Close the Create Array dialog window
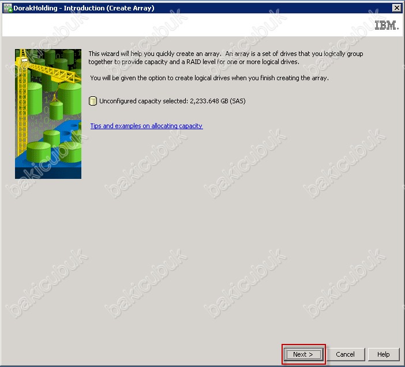Screen dimensions: 405x367 396,8
